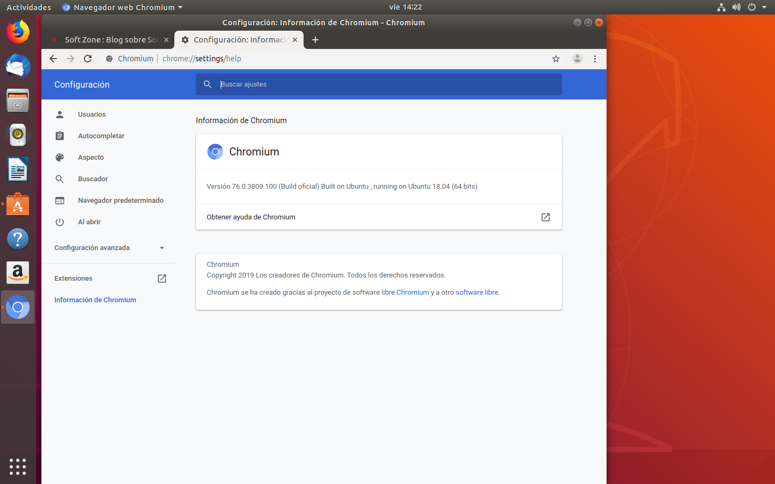Click the network icon in the top bar
Viewport: 775px width, 484px height.
click(721, 8)
